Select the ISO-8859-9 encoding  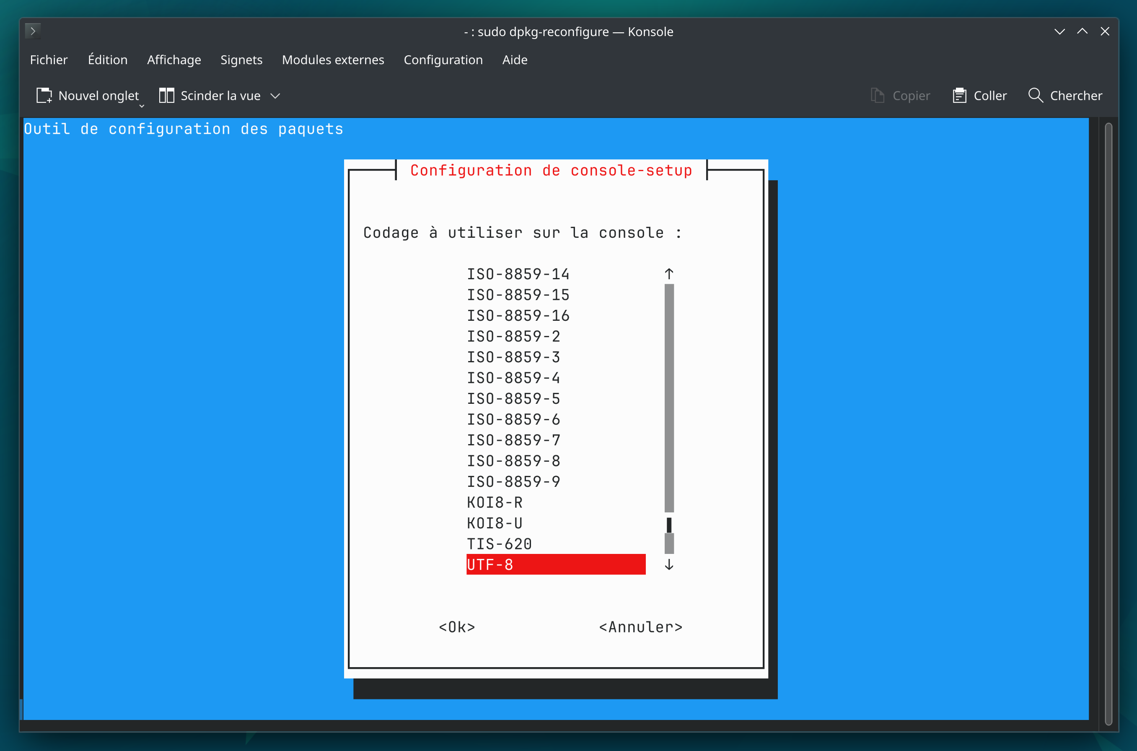(513, 481)
